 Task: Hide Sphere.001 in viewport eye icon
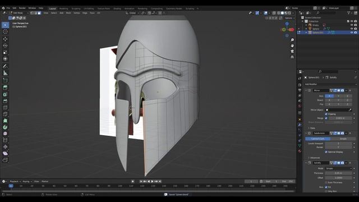point(352,33)
